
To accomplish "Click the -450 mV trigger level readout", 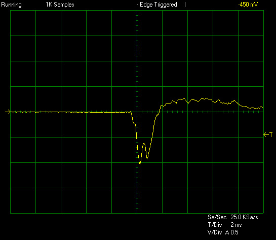I will [248, 5].
